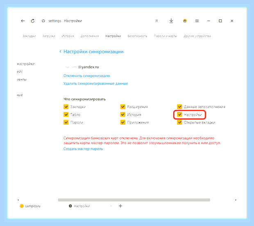Screen dimensions: 254x226
Task: Click the Lumpics.ru tab favicon
Action: pyautogui.click(x=22, y=206)
